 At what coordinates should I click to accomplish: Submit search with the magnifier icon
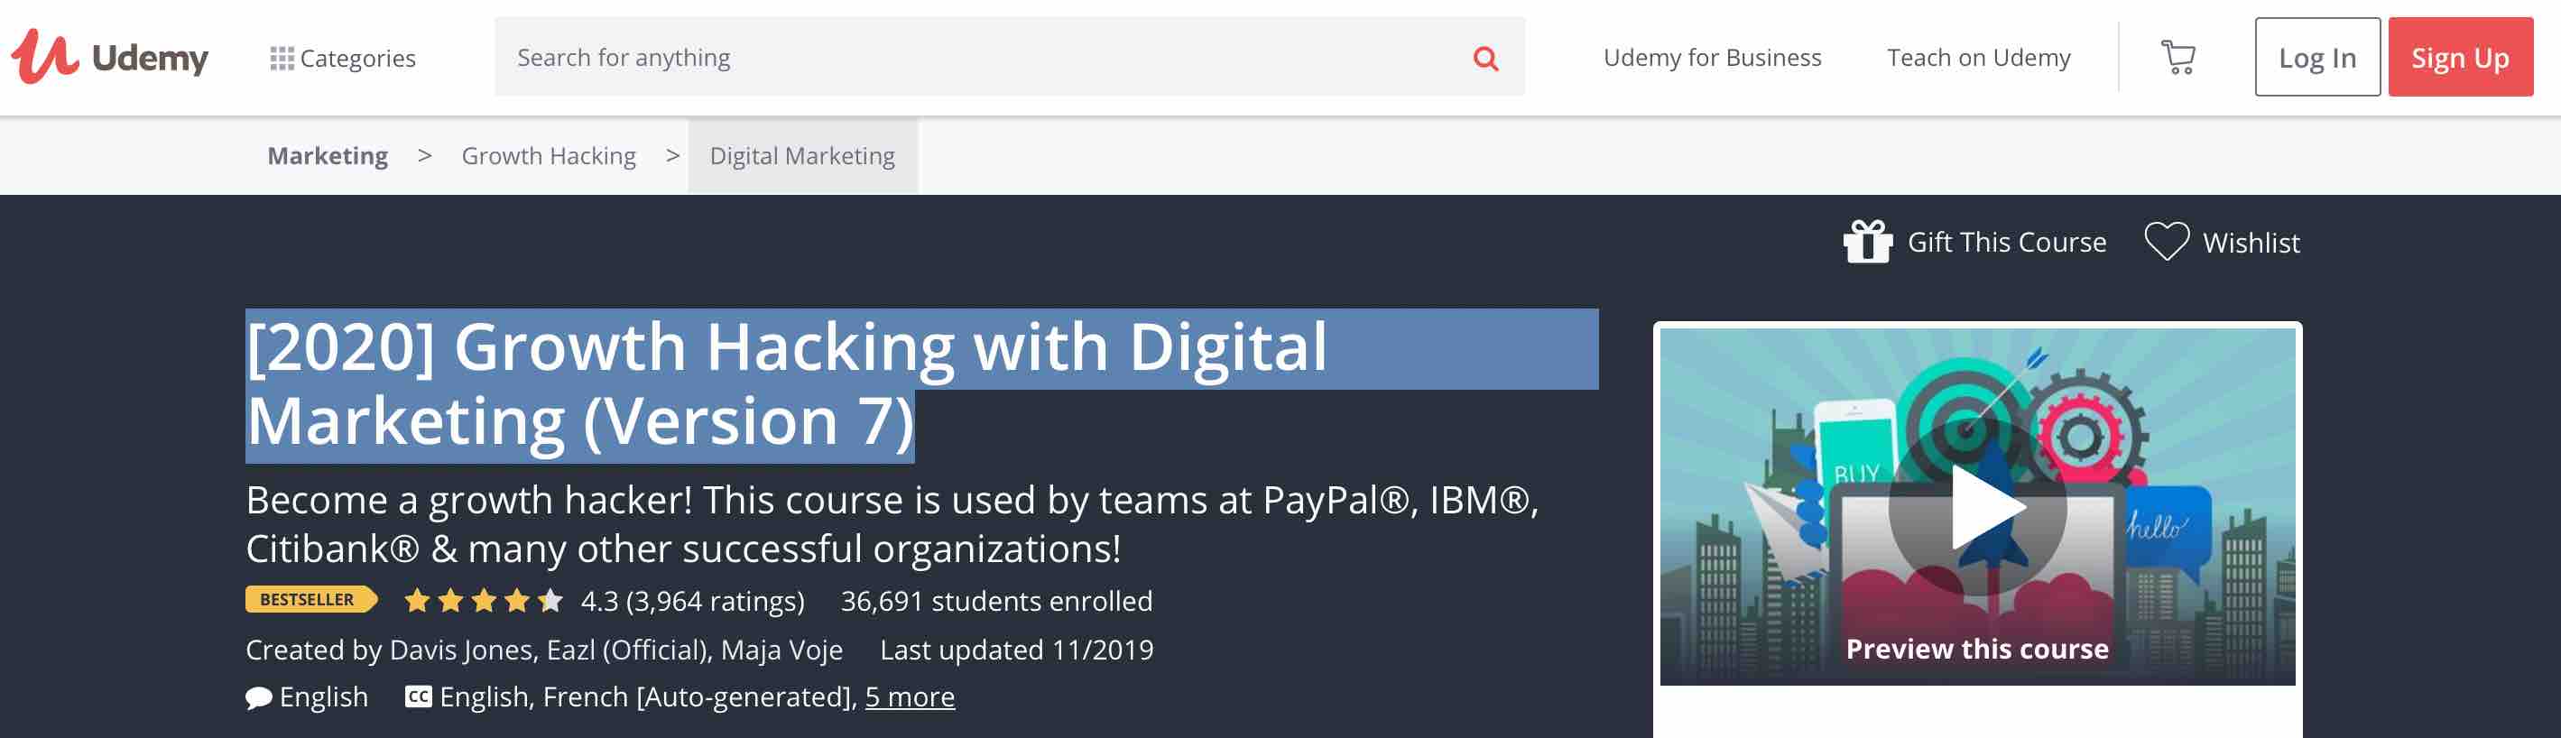1485,58
